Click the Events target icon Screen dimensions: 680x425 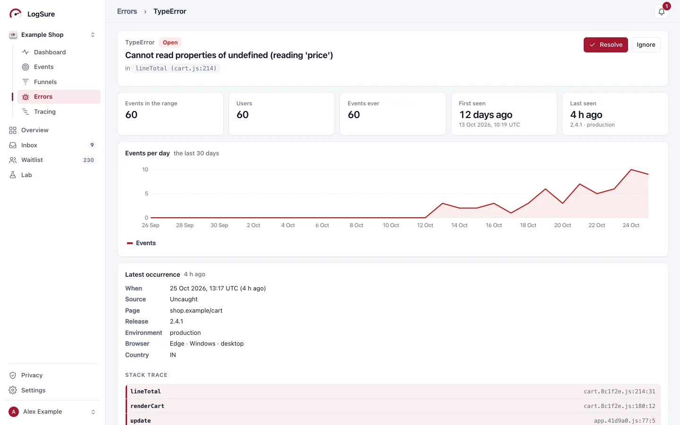[25, 67]
